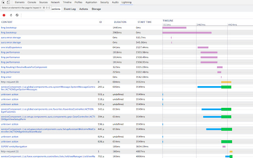
Task: Click the clear (circle-slash) icon
Action: coord(17,15)
